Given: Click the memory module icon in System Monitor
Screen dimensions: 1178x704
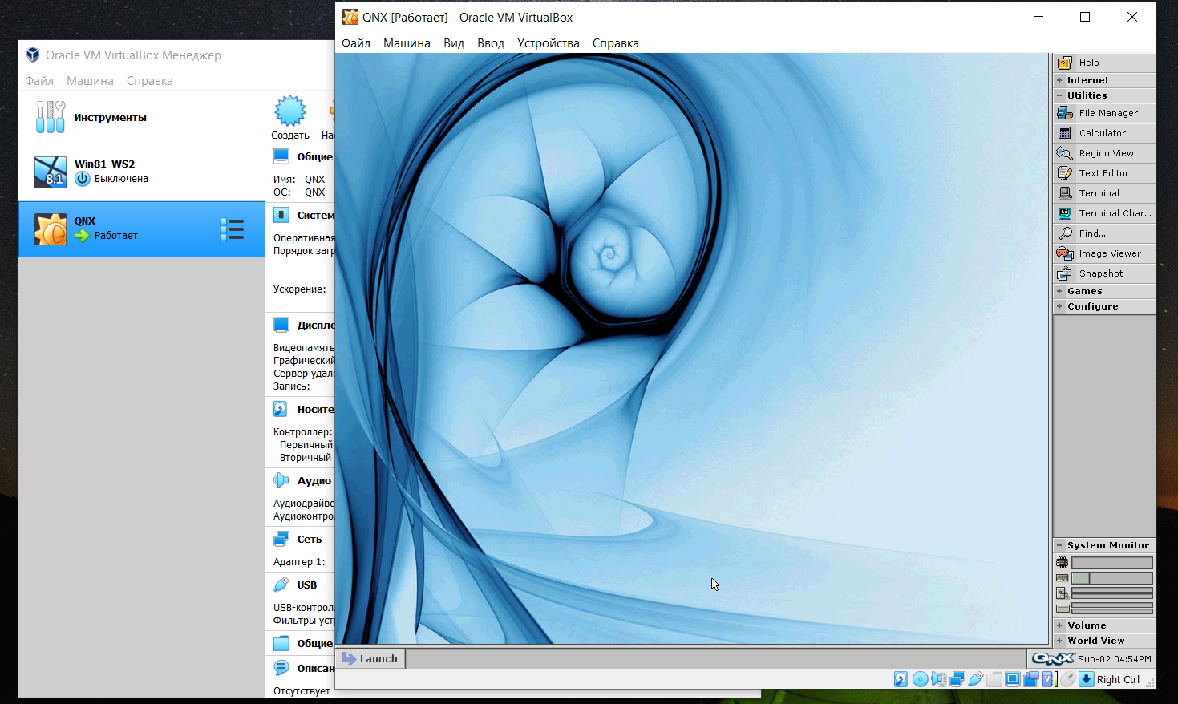Looking at the screenshot, I should [1063, 578].
